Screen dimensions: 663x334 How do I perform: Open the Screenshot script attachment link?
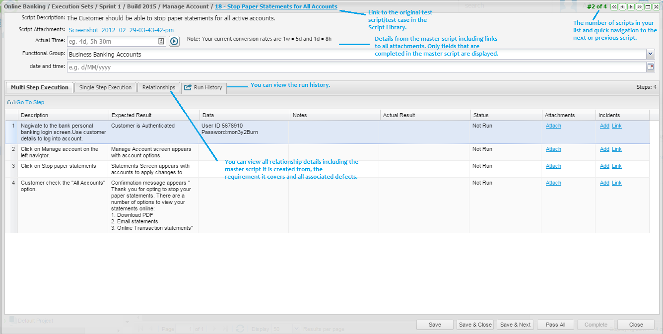point(121,30)
